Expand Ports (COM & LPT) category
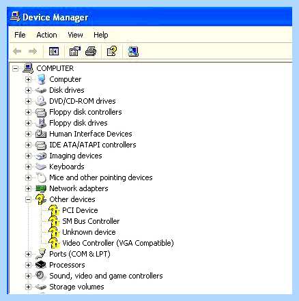 (28, 254)
